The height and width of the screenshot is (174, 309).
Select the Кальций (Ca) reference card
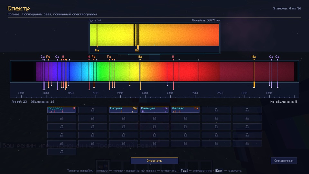(154, 110)
